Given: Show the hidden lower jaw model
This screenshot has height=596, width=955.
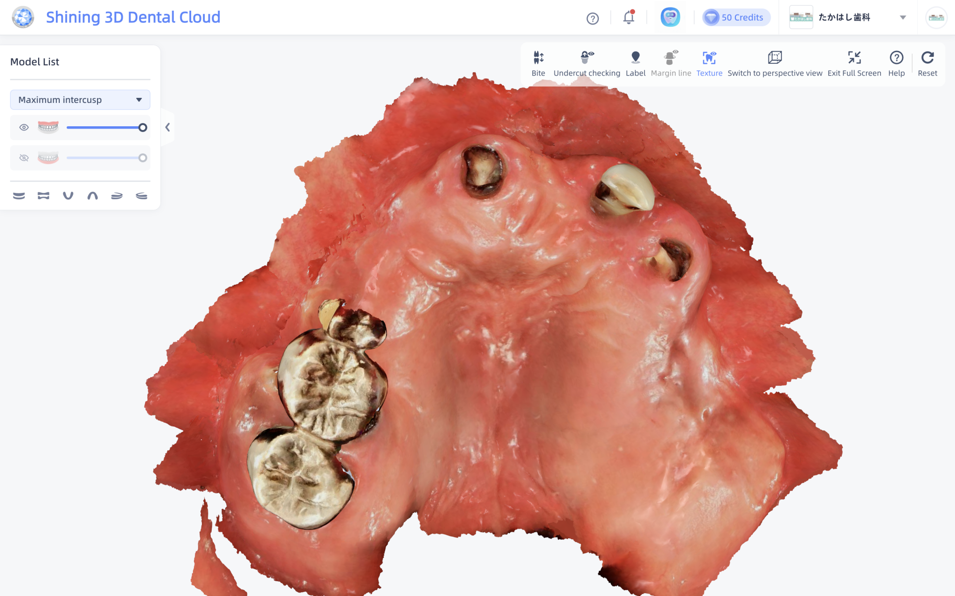Looking at the screenshot, I should coord(24,158).
